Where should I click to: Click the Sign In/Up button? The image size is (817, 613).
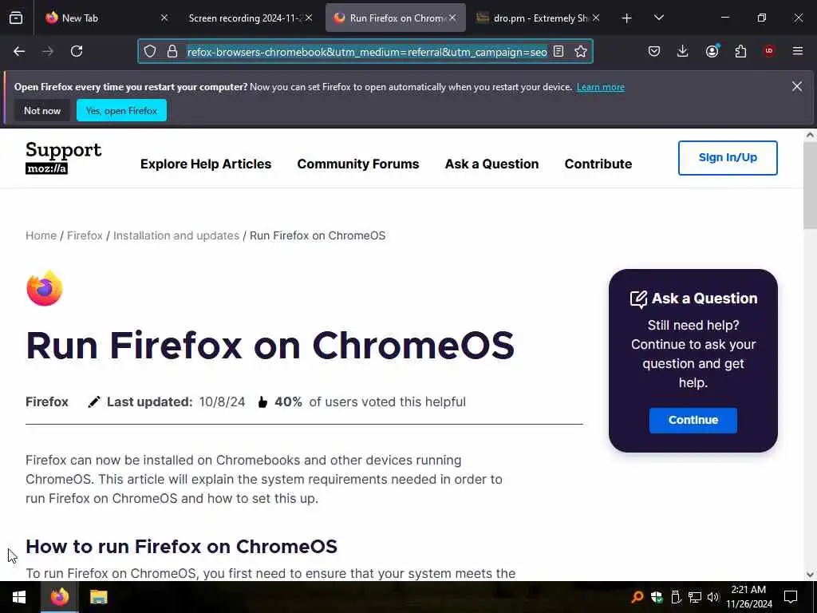point(728,157)
